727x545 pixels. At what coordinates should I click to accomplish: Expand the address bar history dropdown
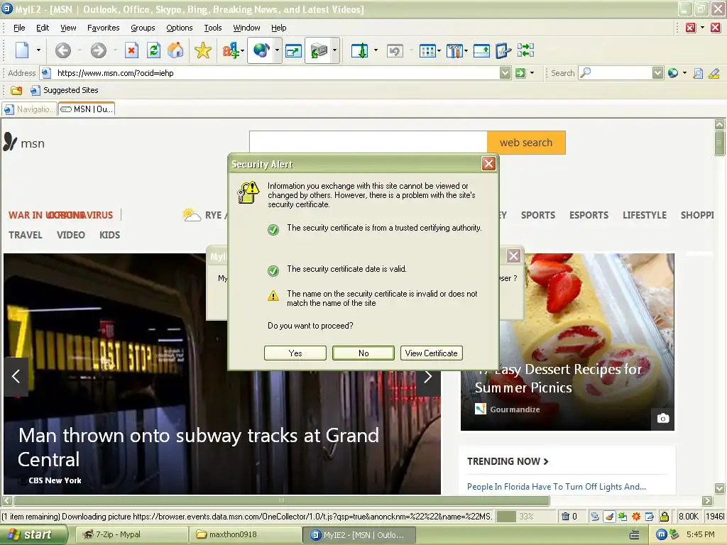click(x=505, y=73)
